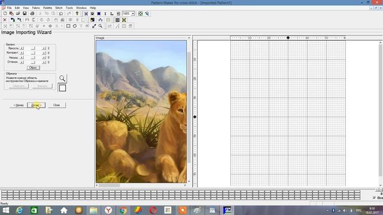Open the File menu

pos(10,8)
